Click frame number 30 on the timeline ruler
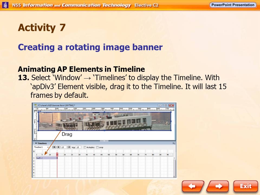Image resolution: width=260 pixels, height=195 pixels. 79,155
